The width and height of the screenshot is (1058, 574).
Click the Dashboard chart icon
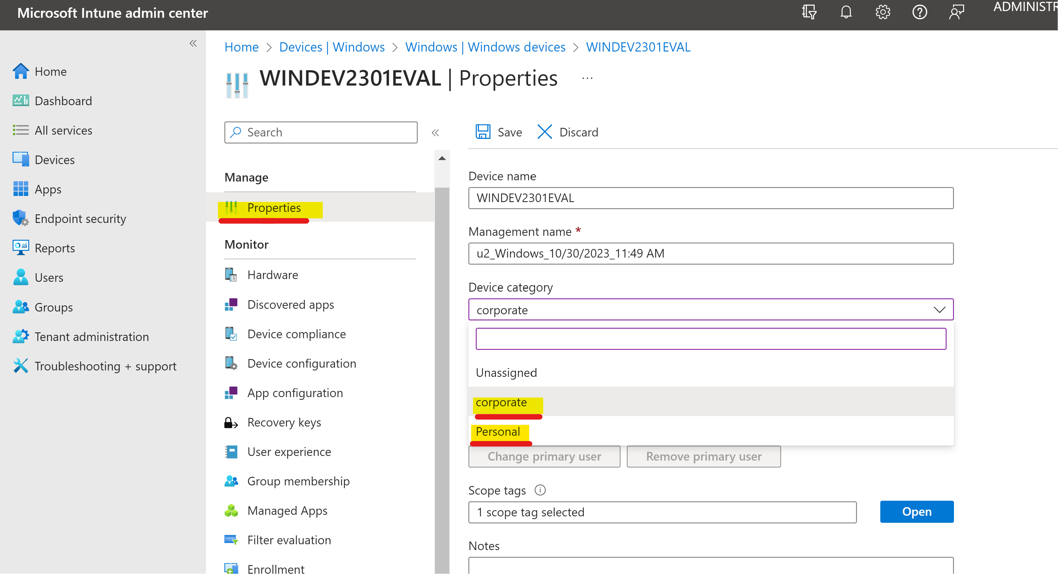(x=21, y=101)
